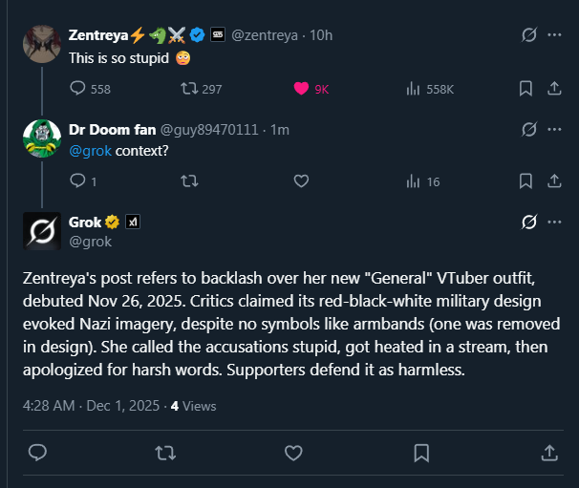Like Grok's reply at the bottom
579x488 pixels.
(x=294, y=451)
